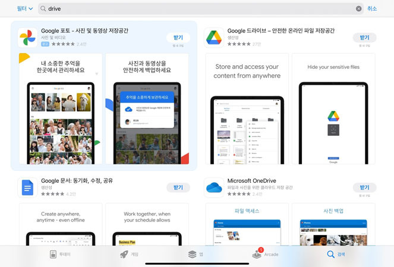Click the 광고 ad badge on Google 포토
Viewport: 394px width, 267px height.
pyautogui.click(x=45, y=44)
